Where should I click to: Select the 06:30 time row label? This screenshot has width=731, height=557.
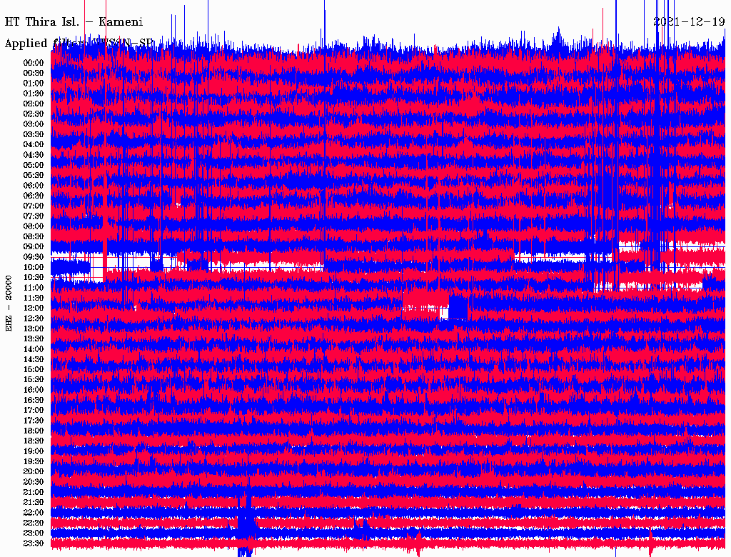point(34,196)
